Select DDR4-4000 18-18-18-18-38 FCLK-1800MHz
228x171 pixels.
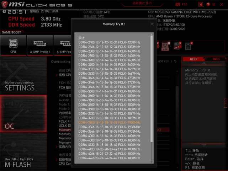[109, 140]
